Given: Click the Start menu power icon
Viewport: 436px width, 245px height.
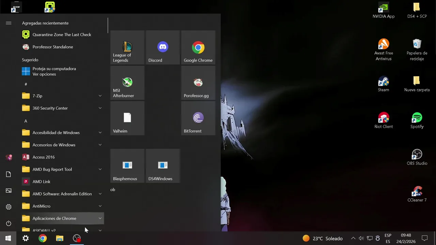Looking at the screenshot, I should (9, 223).
